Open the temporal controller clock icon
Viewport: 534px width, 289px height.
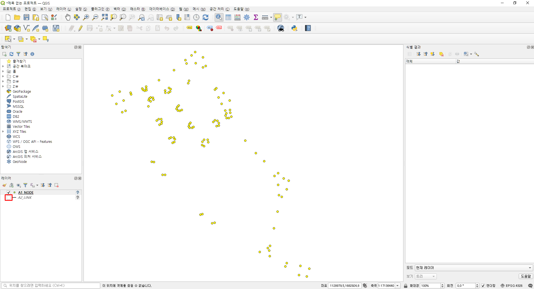click(196, 17)
